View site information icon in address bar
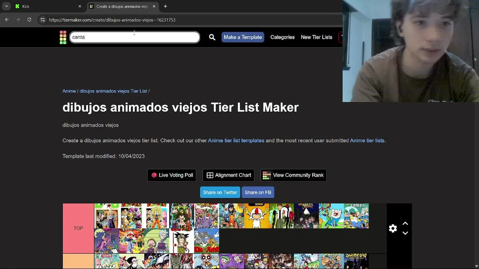 (x=43, y=20)
